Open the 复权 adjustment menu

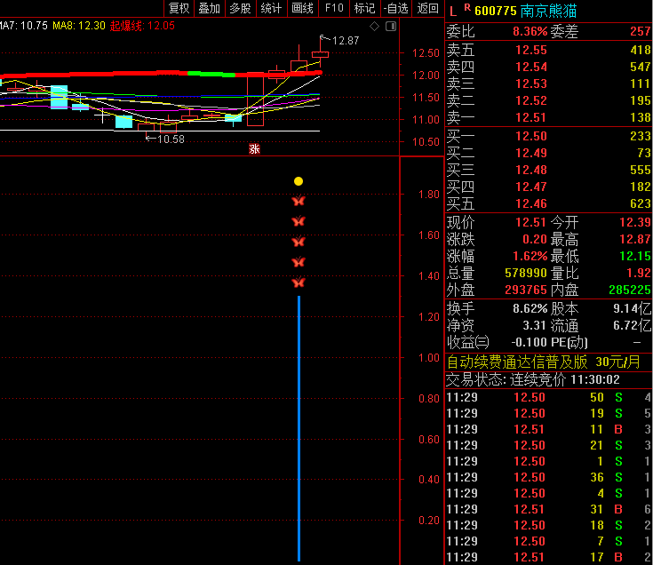click(179, 9)
